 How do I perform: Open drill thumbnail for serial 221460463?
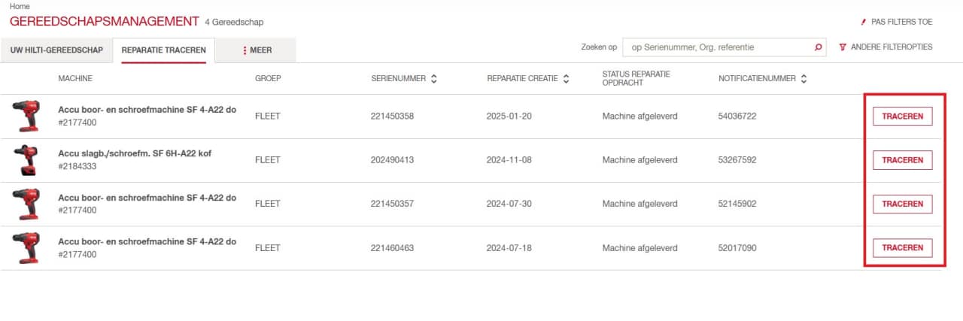tap(26, 248)
